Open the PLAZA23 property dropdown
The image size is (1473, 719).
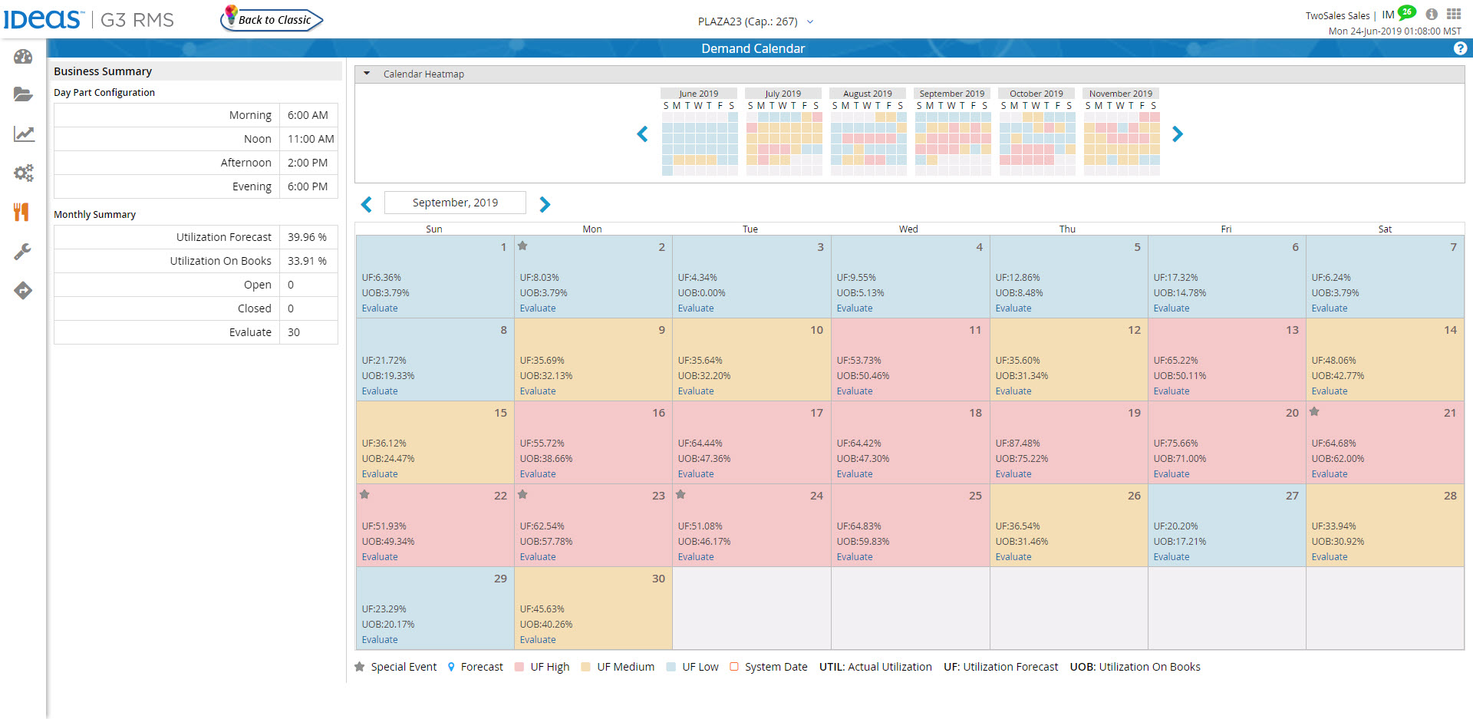pos(755,21)
